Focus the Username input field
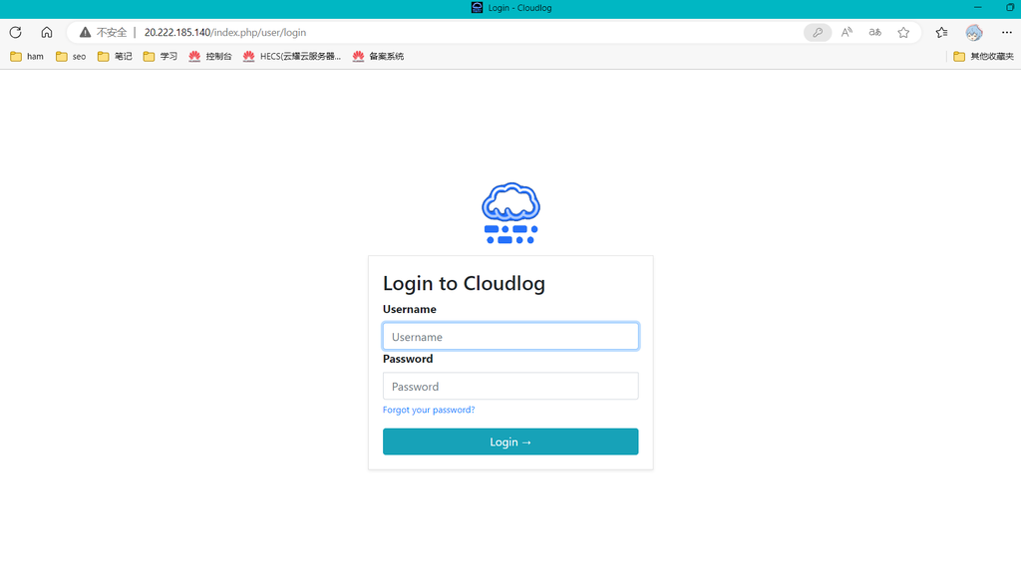Viewport: 1021px width, 581px height. coord(510,337)
